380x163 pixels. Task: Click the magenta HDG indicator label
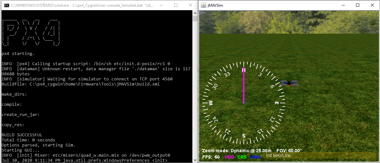pos(229,157)
